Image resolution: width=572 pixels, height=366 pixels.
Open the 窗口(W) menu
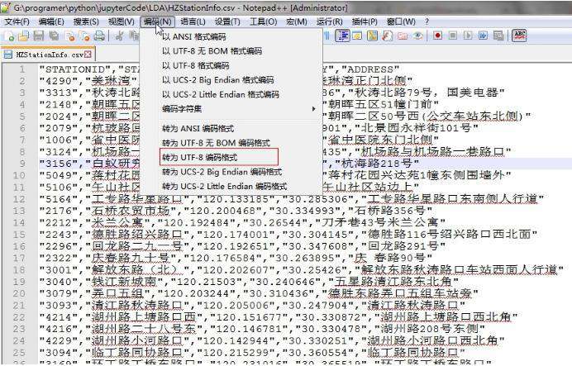[x=401, y=21]
